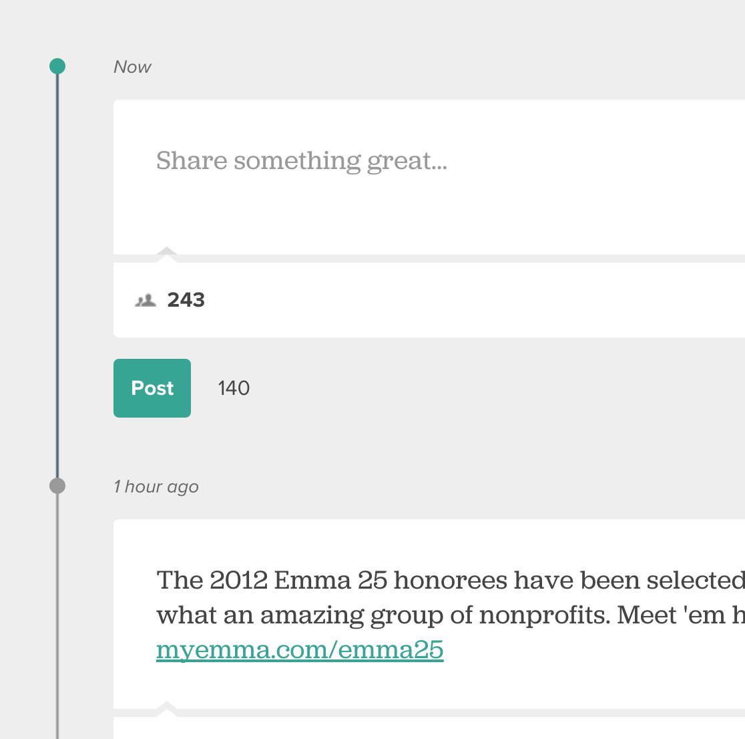The height and width of the screenshot is (739, 745).
Task: Click the green Now timeline dot
Action: tap(57, 66)
